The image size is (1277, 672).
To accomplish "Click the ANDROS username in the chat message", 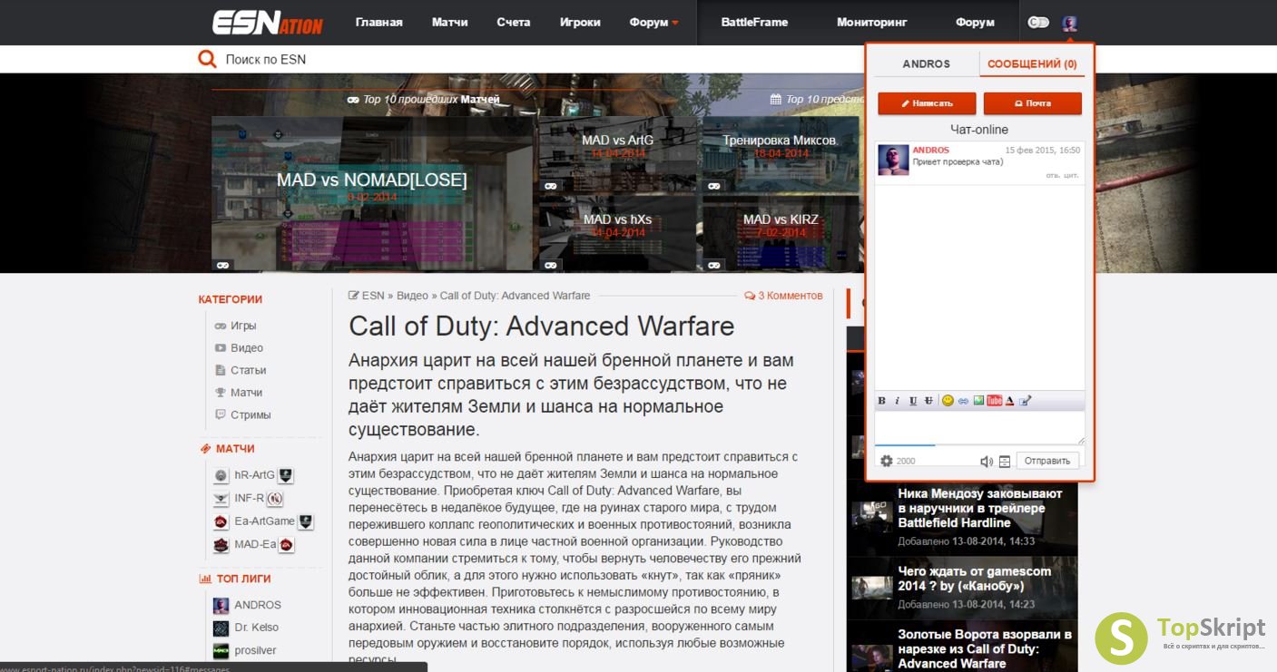I will (x=930, y=150).
